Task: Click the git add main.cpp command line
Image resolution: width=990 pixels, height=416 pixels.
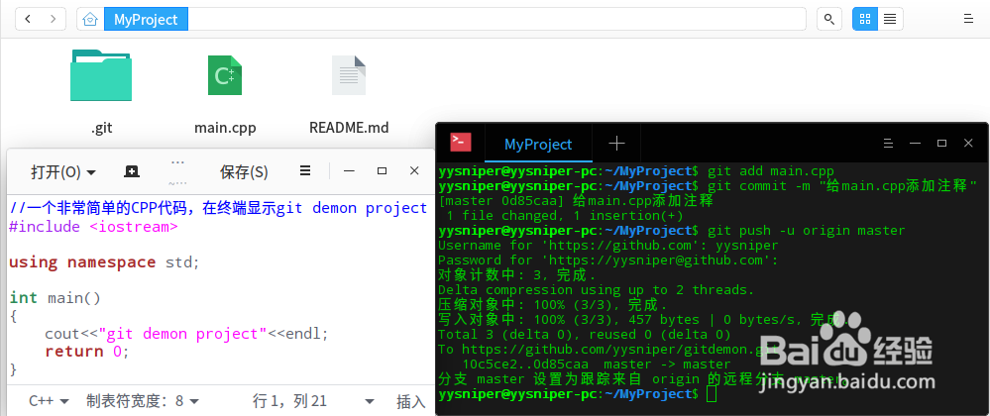Action: (636, 171)
